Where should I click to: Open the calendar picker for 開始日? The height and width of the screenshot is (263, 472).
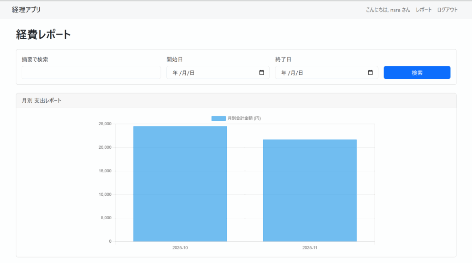[261, 73]
